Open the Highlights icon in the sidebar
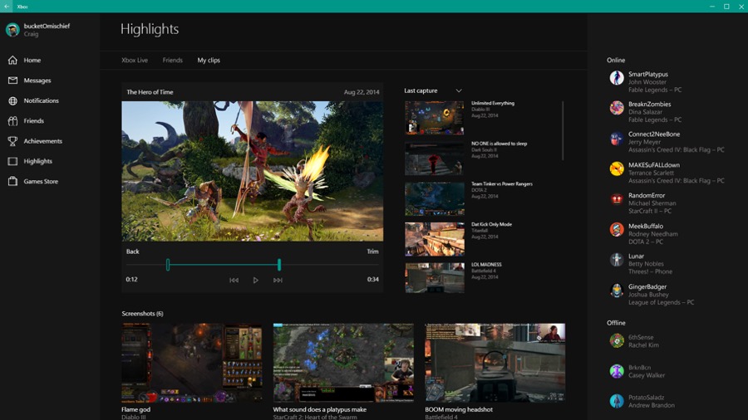 click(x=12, y=161)
